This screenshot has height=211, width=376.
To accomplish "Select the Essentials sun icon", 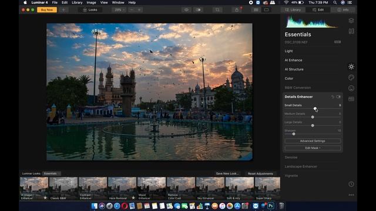I will pos(351,67).
